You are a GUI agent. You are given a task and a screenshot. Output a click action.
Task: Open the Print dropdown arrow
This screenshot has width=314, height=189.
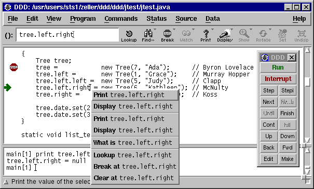pos(212,30)
